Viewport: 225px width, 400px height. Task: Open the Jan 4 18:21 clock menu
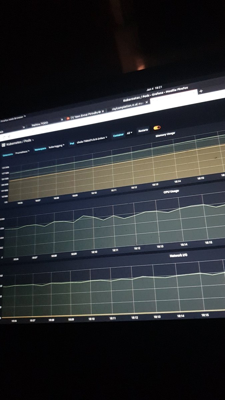[154, 89]
